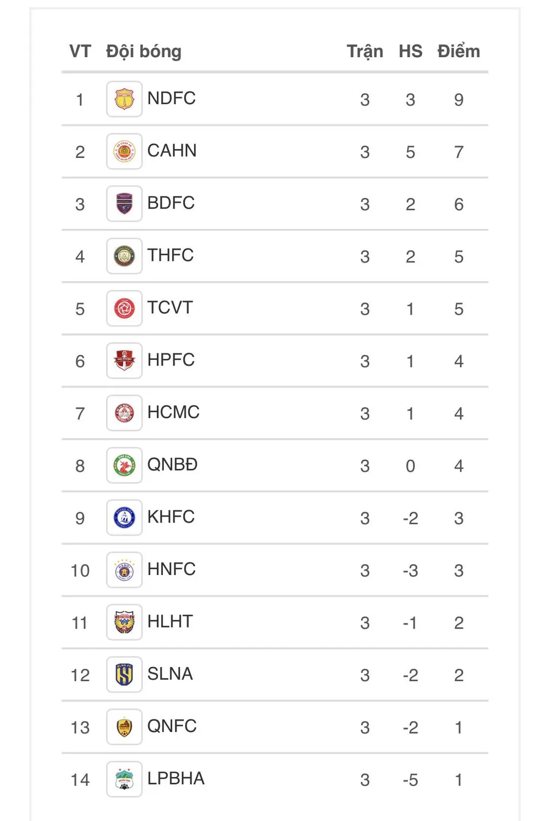
Task: Click the VT position header
Action: pyautogui.click(x=80, y=51)
